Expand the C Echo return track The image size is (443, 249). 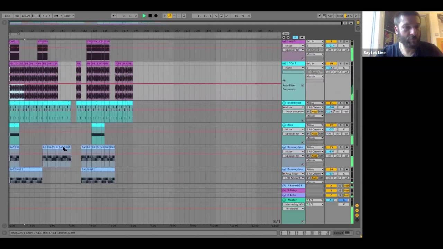(x=284, y=195)
